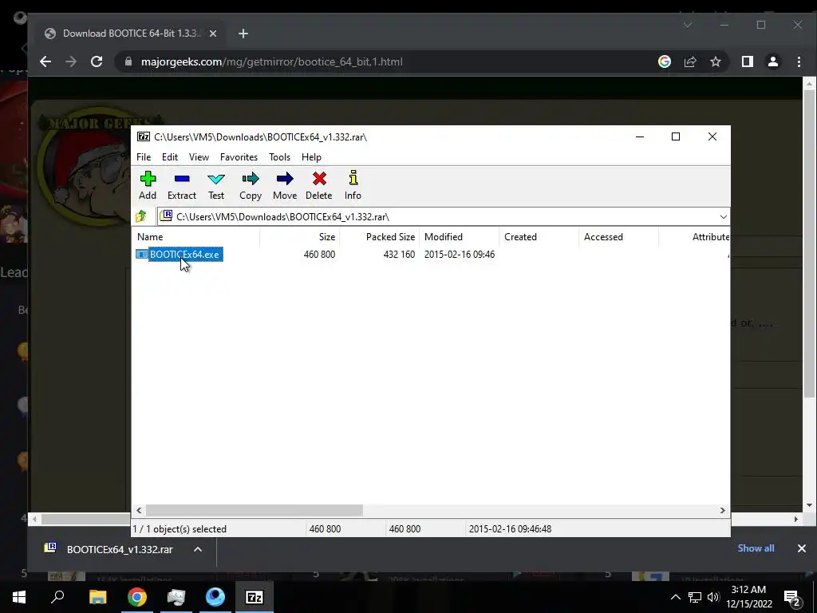Open the Chrome profile icon
The image size is (817, 613).
coord(772,61)
